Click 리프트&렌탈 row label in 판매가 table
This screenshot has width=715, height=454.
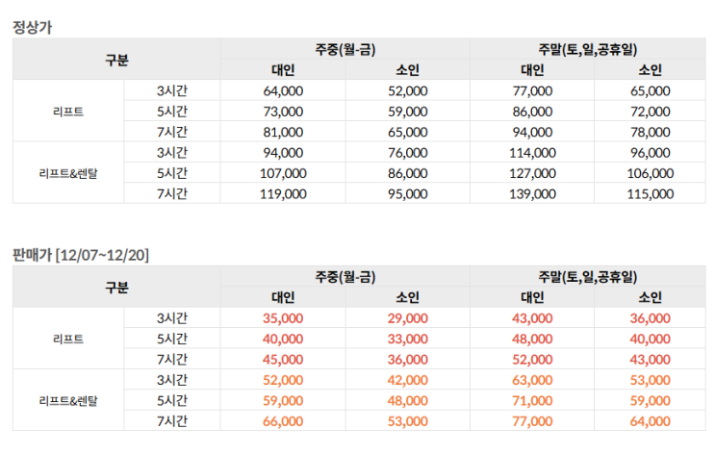tap(68, 400)
